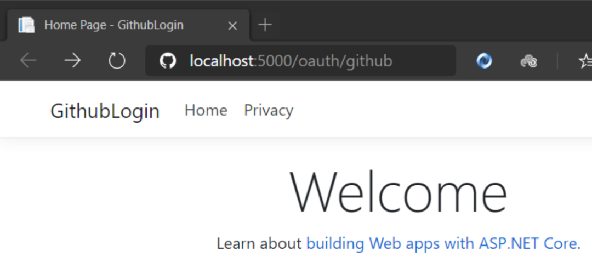592x279 pixels.
Task: Click the Learn about text
Action: tap(259, 243)
